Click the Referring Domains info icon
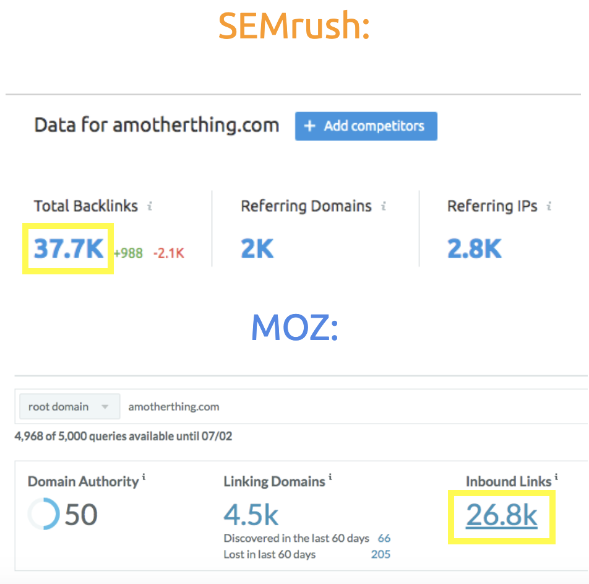589x584 pixels. pos(384,206)
